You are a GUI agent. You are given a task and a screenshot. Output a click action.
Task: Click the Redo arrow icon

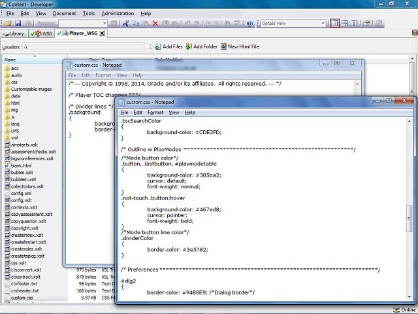(197, 24)
